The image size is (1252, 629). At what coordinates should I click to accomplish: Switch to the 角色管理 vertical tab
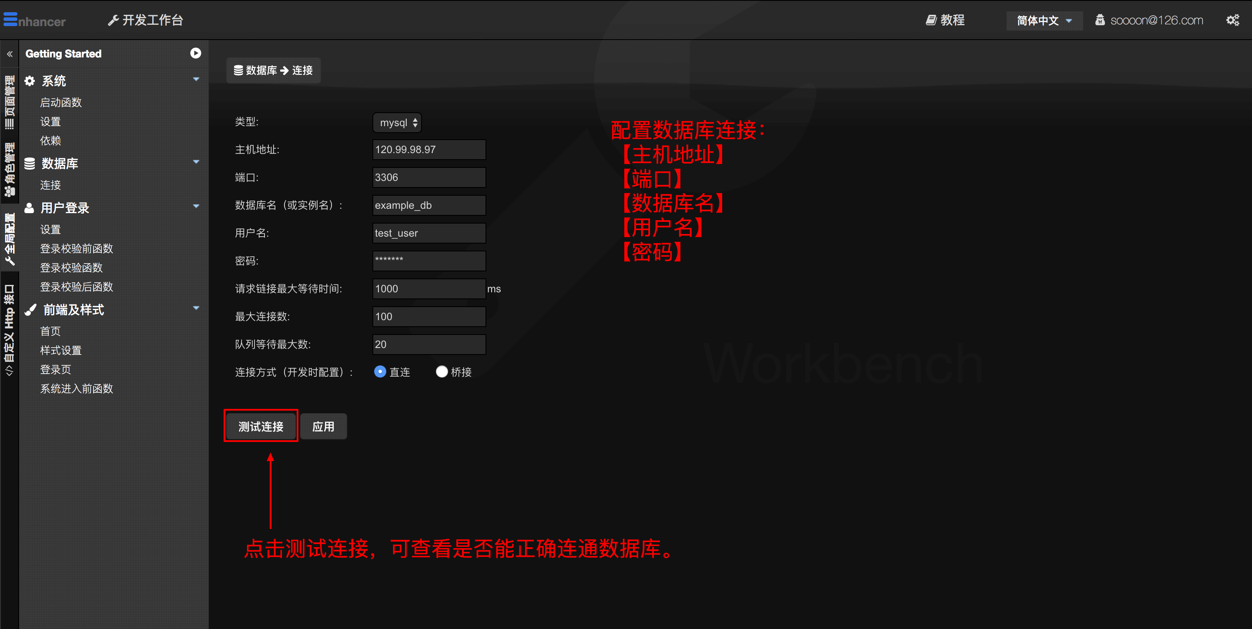click(9, 170)
